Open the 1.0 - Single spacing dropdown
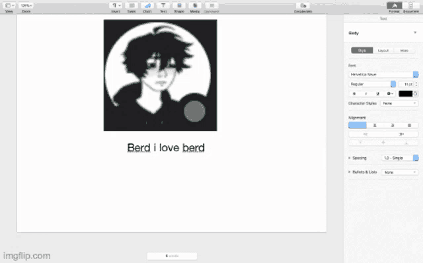The height and width of the screenshot is (263, 423). pos(400,158)
